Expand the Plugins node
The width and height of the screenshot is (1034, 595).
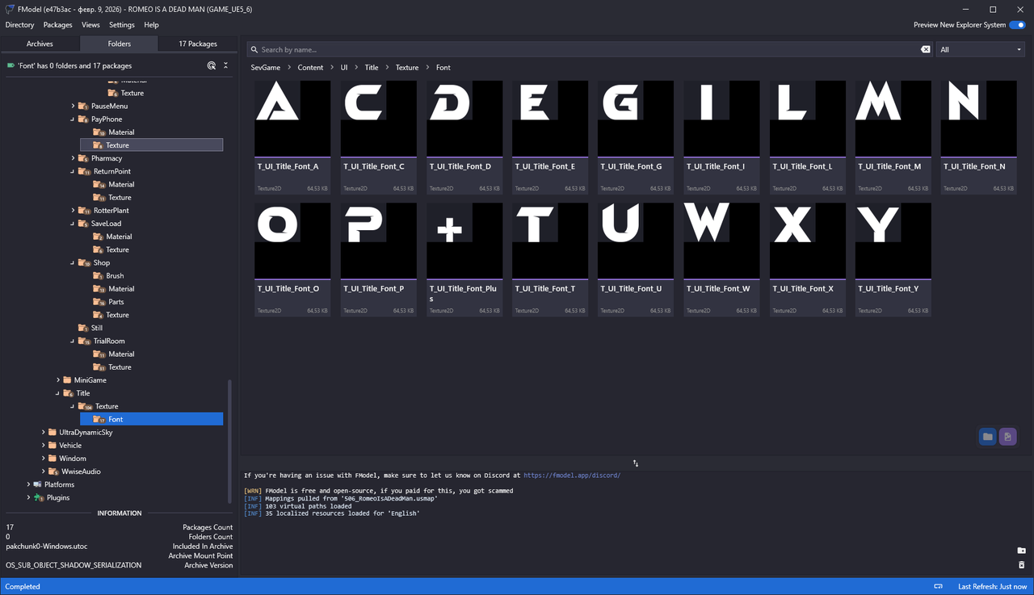click(x=28, y=497)
